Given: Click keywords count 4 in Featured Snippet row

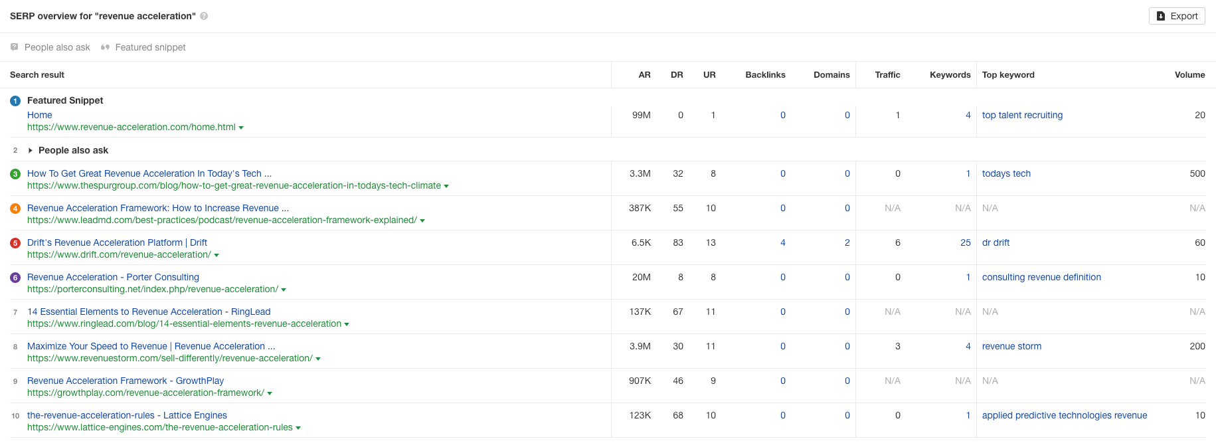Looking at the screenshot, I should coord(968,115).
